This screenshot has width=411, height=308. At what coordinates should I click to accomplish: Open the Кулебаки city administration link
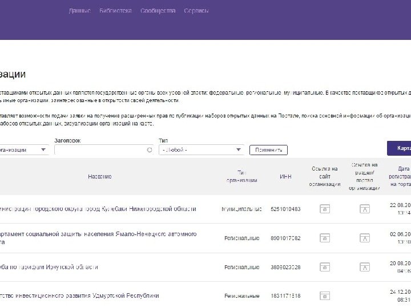click(x=98, y=209)
